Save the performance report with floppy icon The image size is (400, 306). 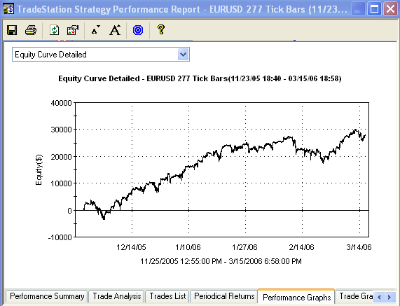(x=12, y=30)
